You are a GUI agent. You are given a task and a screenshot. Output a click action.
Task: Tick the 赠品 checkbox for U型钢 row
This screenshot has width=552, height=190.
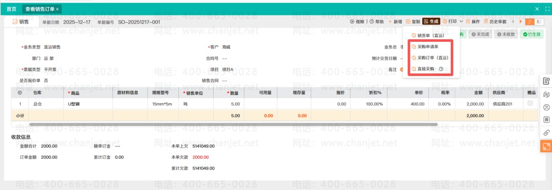pos(530,103)
